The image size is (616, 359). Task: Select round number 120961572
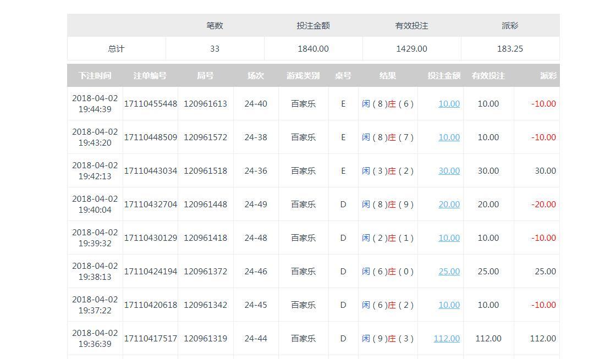(206, 137)
